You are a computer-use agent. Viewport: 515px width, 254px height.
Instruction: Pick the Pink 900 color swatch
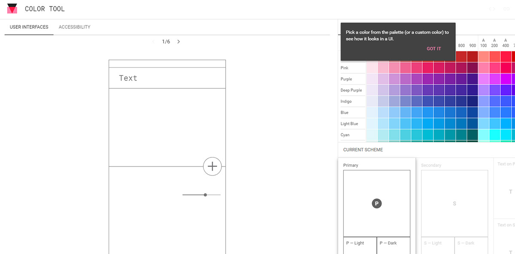point(472,68)
